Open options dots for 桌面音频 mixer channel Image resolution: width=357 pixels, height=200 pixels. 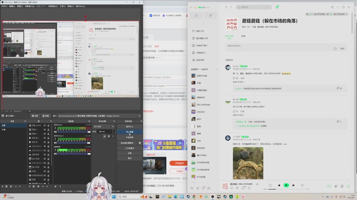click(x=55, y=150)
